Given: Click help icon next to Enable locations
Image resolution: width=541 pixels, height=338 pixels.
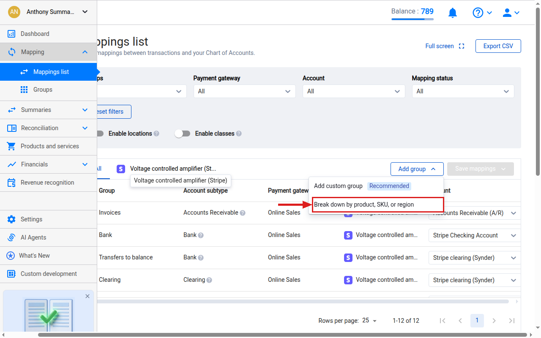Looking at the screenshot, I should point(156,134).
